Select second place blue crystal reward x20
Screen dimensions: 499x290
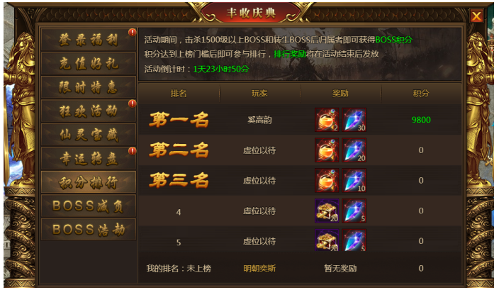(354, 150)
